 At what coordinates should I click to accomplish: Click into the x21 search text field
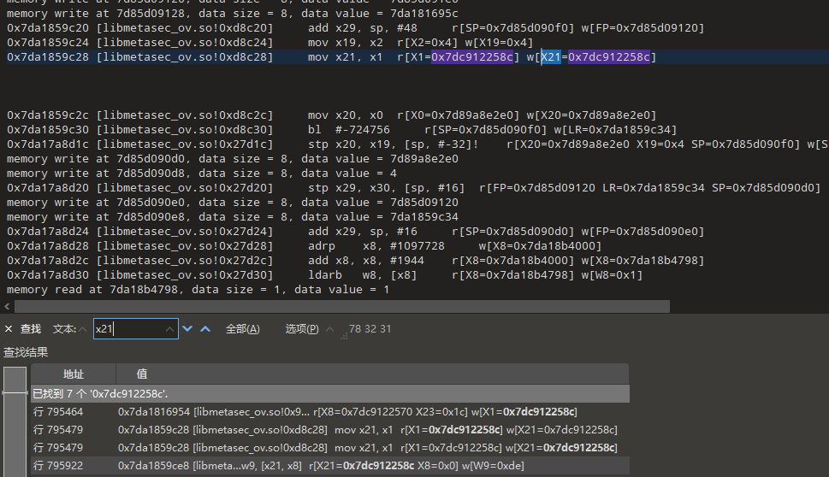tap(128, 329)
